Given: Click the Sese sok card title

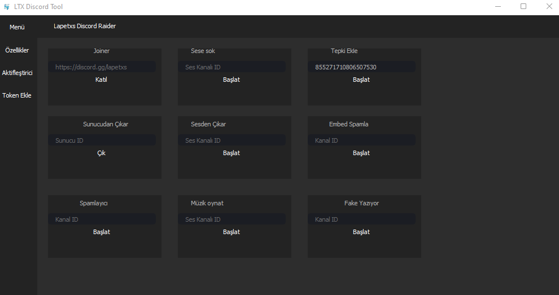Looking at the screenshot, I should [x=203, y=51].
